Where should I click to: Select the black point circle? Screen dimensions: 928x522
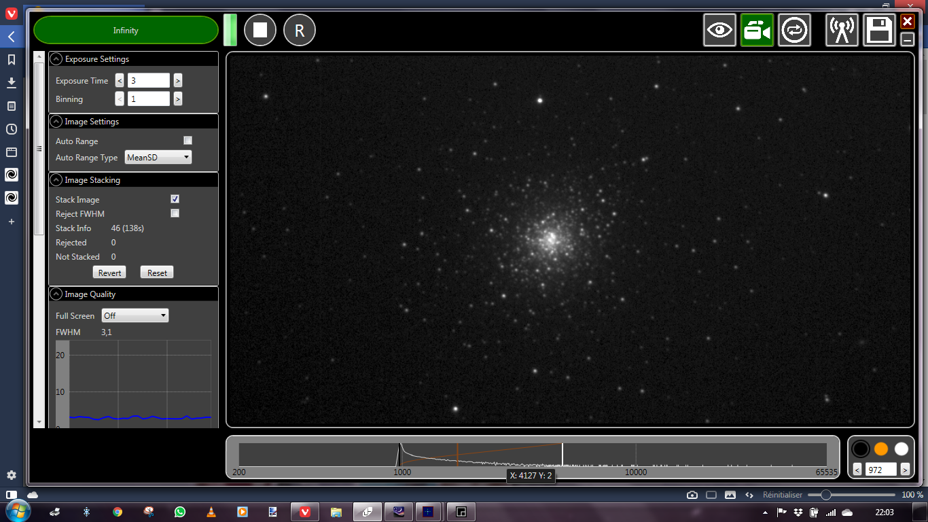point(861,449)
